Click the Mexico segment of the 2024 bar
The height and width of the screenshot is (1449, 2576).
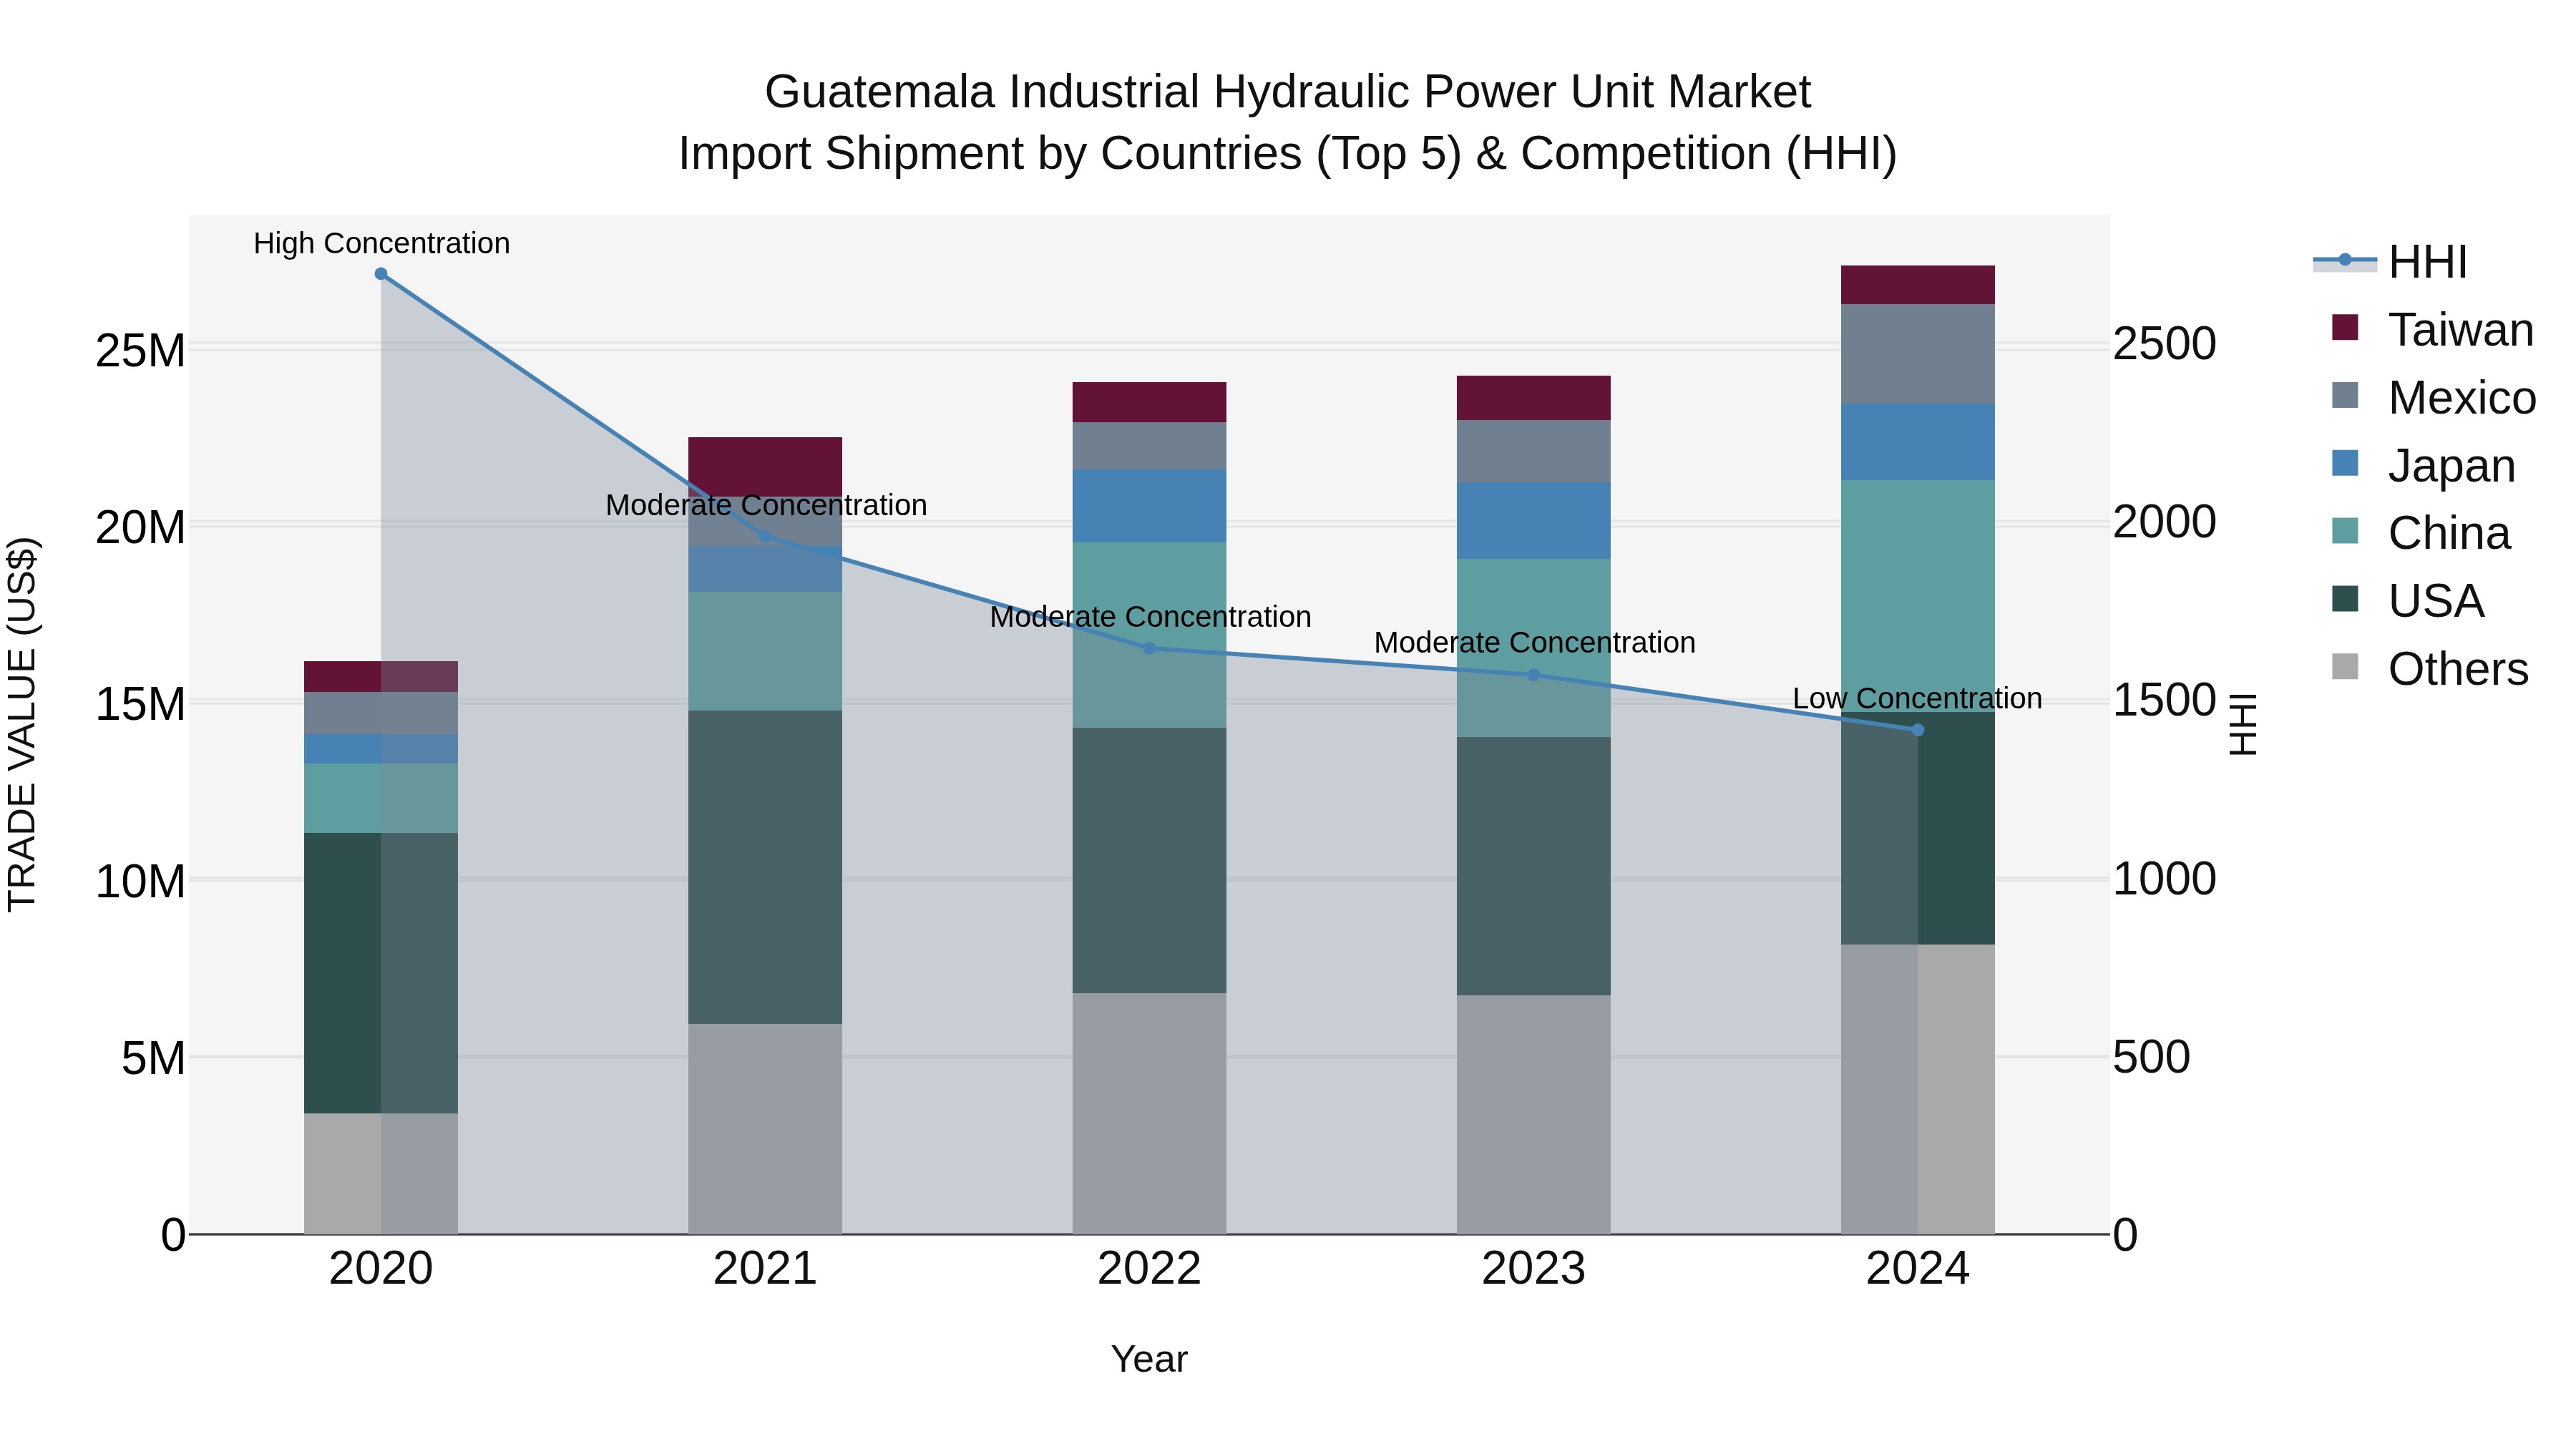[1918, 354]
